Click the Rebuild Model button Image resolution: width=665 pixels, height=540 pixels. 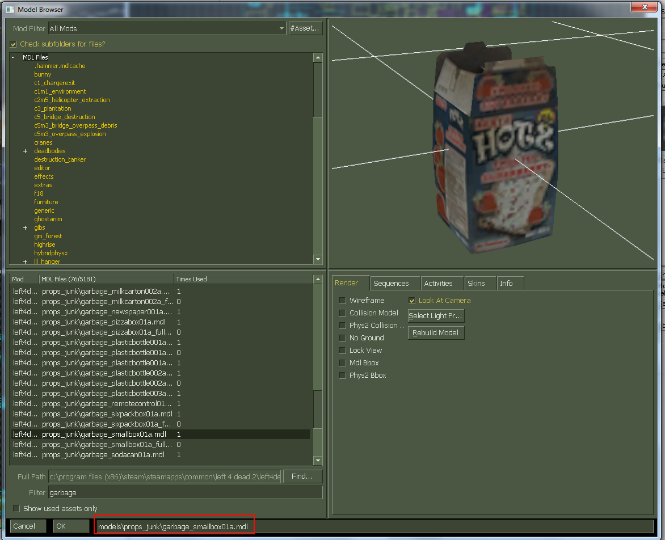point(436,333)
